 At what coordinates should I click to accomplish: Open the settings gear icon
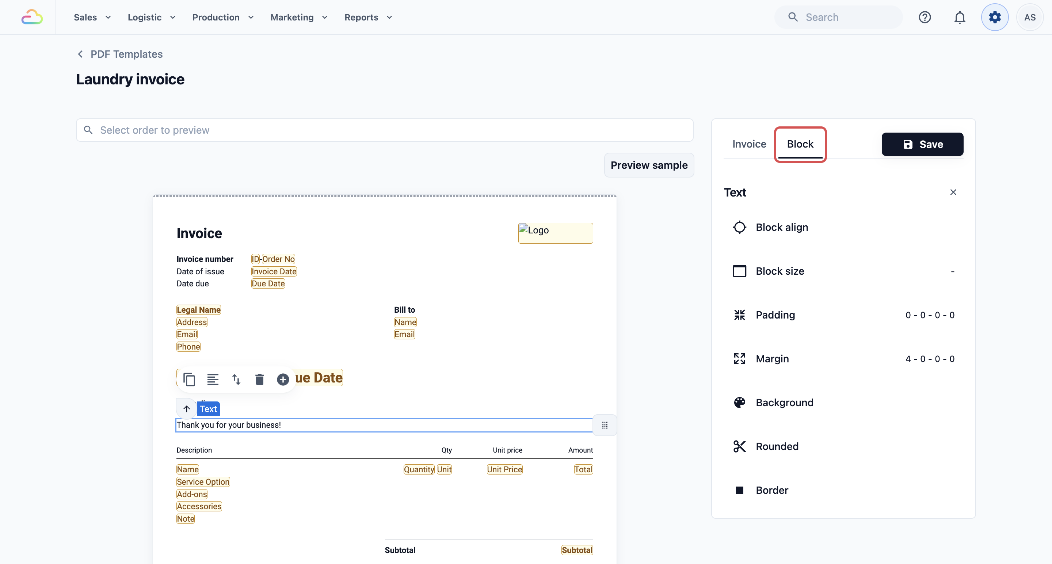[995, 17]
